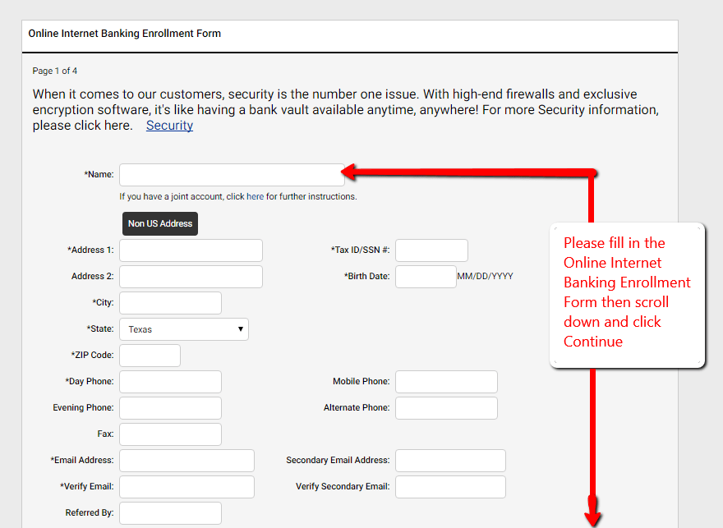Click the Address 1 field
The width and height of the screenshot is (723, 528).
191,250
